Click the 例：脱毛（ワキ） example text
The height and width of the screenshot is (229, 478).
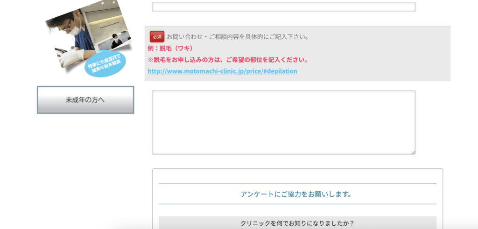pos(170,48)
